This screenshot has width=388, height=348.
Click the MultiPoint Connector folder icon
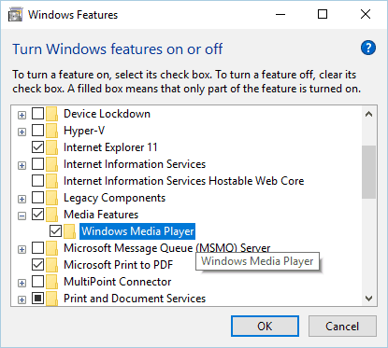pos(51,282)
